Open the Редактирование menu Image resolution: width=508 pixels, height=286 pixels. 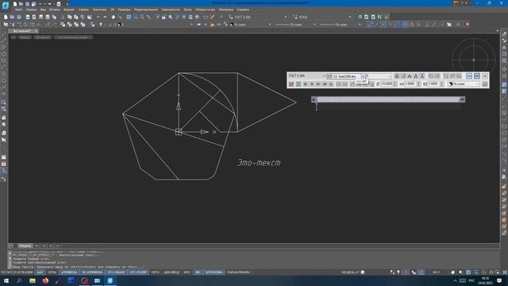(x=146, y=10)
